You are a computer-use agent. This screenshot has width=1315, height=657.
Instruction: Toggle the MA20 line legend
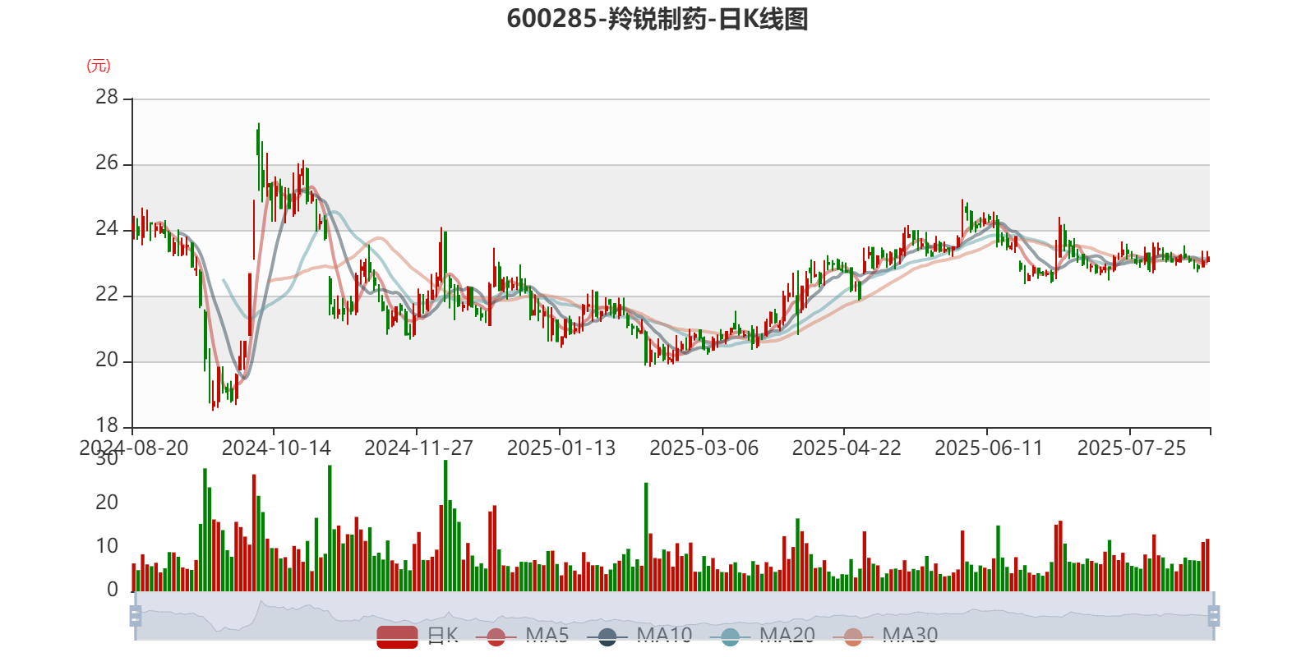(762, 636)
